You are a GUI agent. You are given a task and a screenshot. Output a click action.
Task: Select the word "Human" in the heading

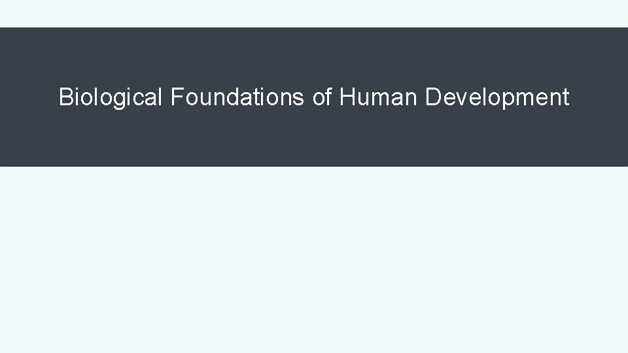378,97
